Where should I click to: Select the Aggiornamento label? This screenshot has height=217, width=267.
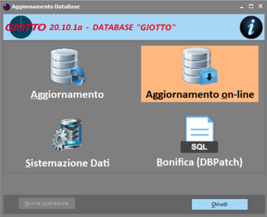click(x=67, y=94)
